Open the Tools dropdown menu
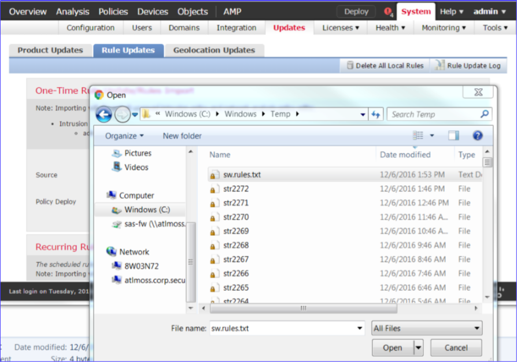Image resolution: width=517 pixels, height=362 pixels. pos(495,28)
